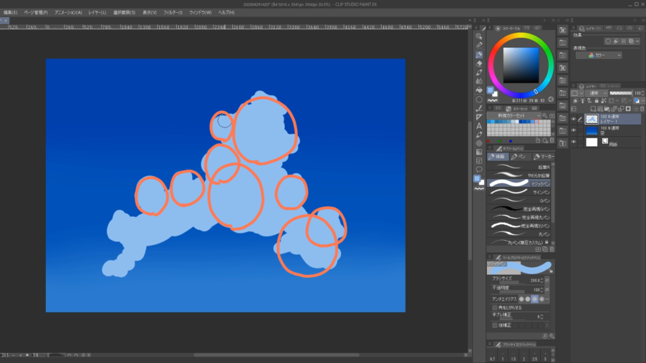Image resolution: width=646 pixels, height=363 pixels.
Task: Select the 空 layer thumbnail
Action: point(592,130)
